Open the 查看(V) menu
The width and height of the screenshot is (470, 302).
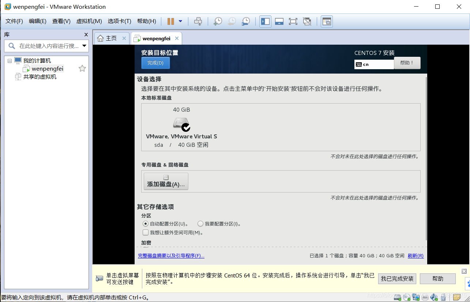click(x=61, y=21)
